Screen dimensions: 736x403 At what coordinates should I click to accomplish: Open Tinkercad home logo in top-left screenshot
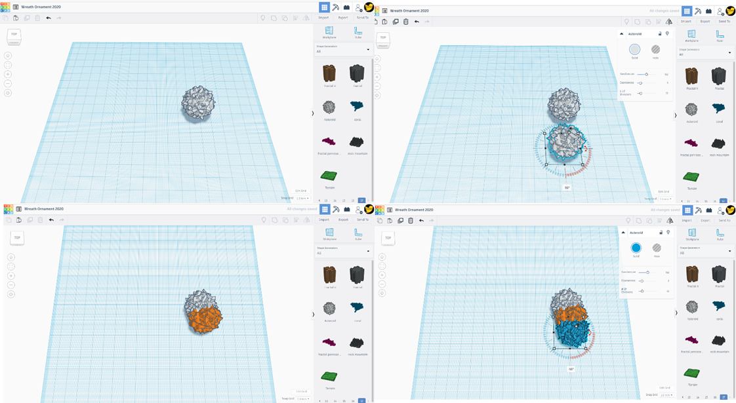pyautogui.click(x=5, y=7)
